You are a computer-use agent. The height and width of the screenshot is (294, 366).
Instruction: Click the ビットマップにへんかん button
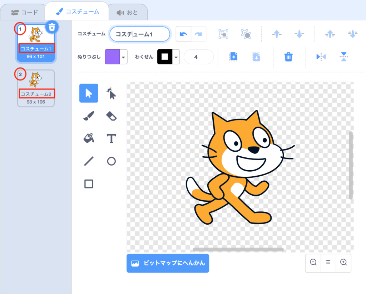click(x=168, y=263)
